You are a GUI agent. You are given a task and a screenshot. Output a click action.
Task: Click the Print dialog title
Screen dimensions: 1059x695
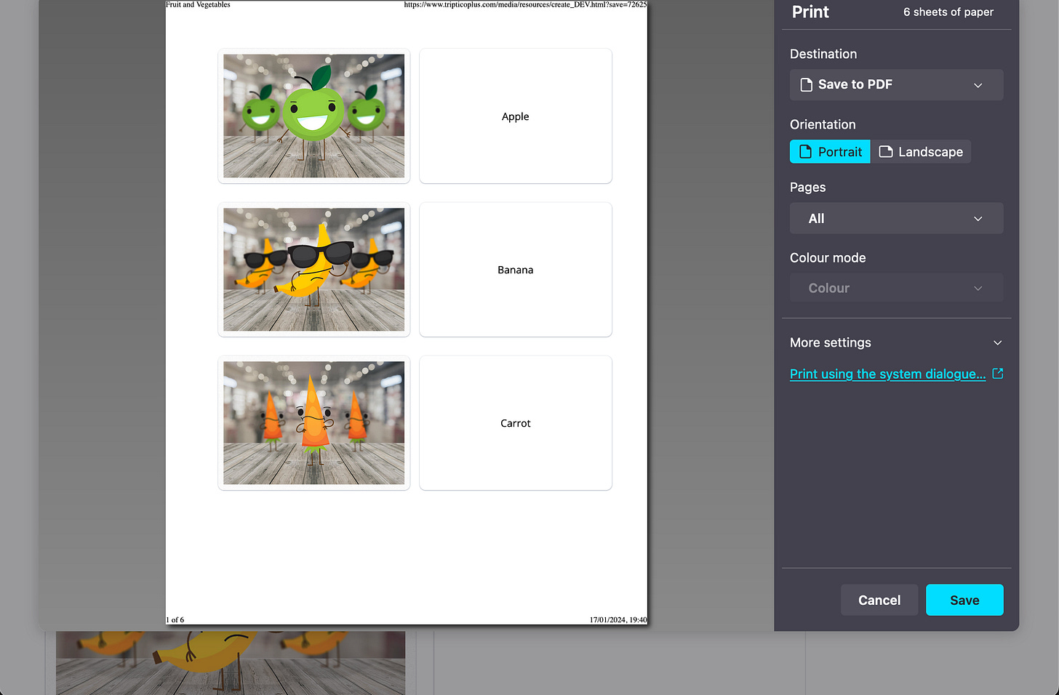point(810,12)
